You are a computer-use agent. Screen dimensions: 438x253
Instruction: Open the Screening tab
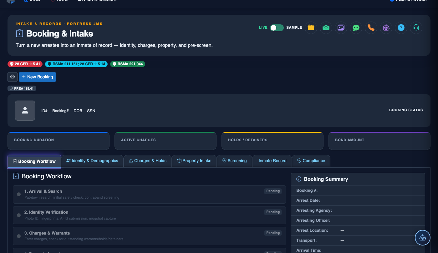click(234, 161)
